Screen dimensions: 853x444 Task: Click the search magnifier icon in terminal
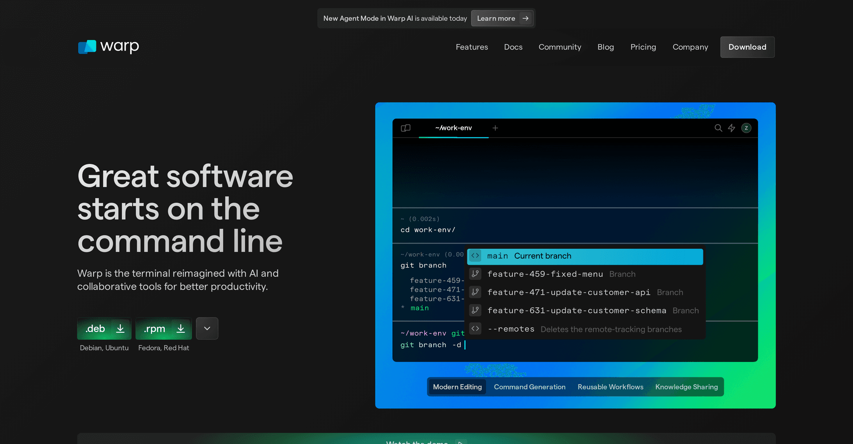[718, 128]
